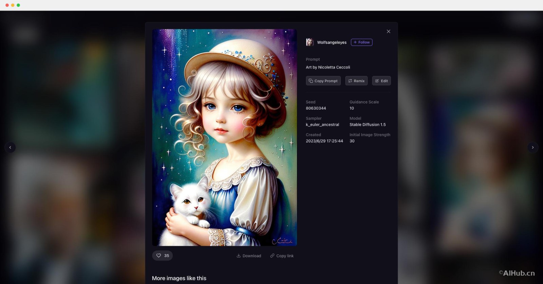Go to next image with right arrow
This screenshot has width=543, height=284.
pyautogui.click(x=532, y=147)
